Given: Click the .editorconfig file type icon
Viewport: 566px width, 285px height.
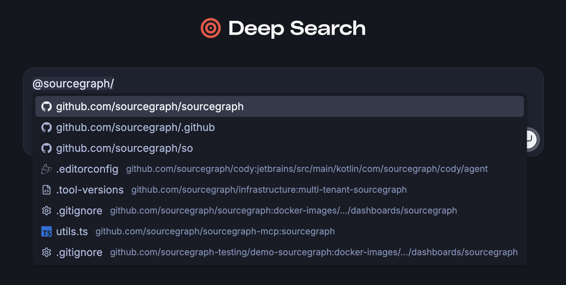Looking at the screenshot, I should [46, 169].
